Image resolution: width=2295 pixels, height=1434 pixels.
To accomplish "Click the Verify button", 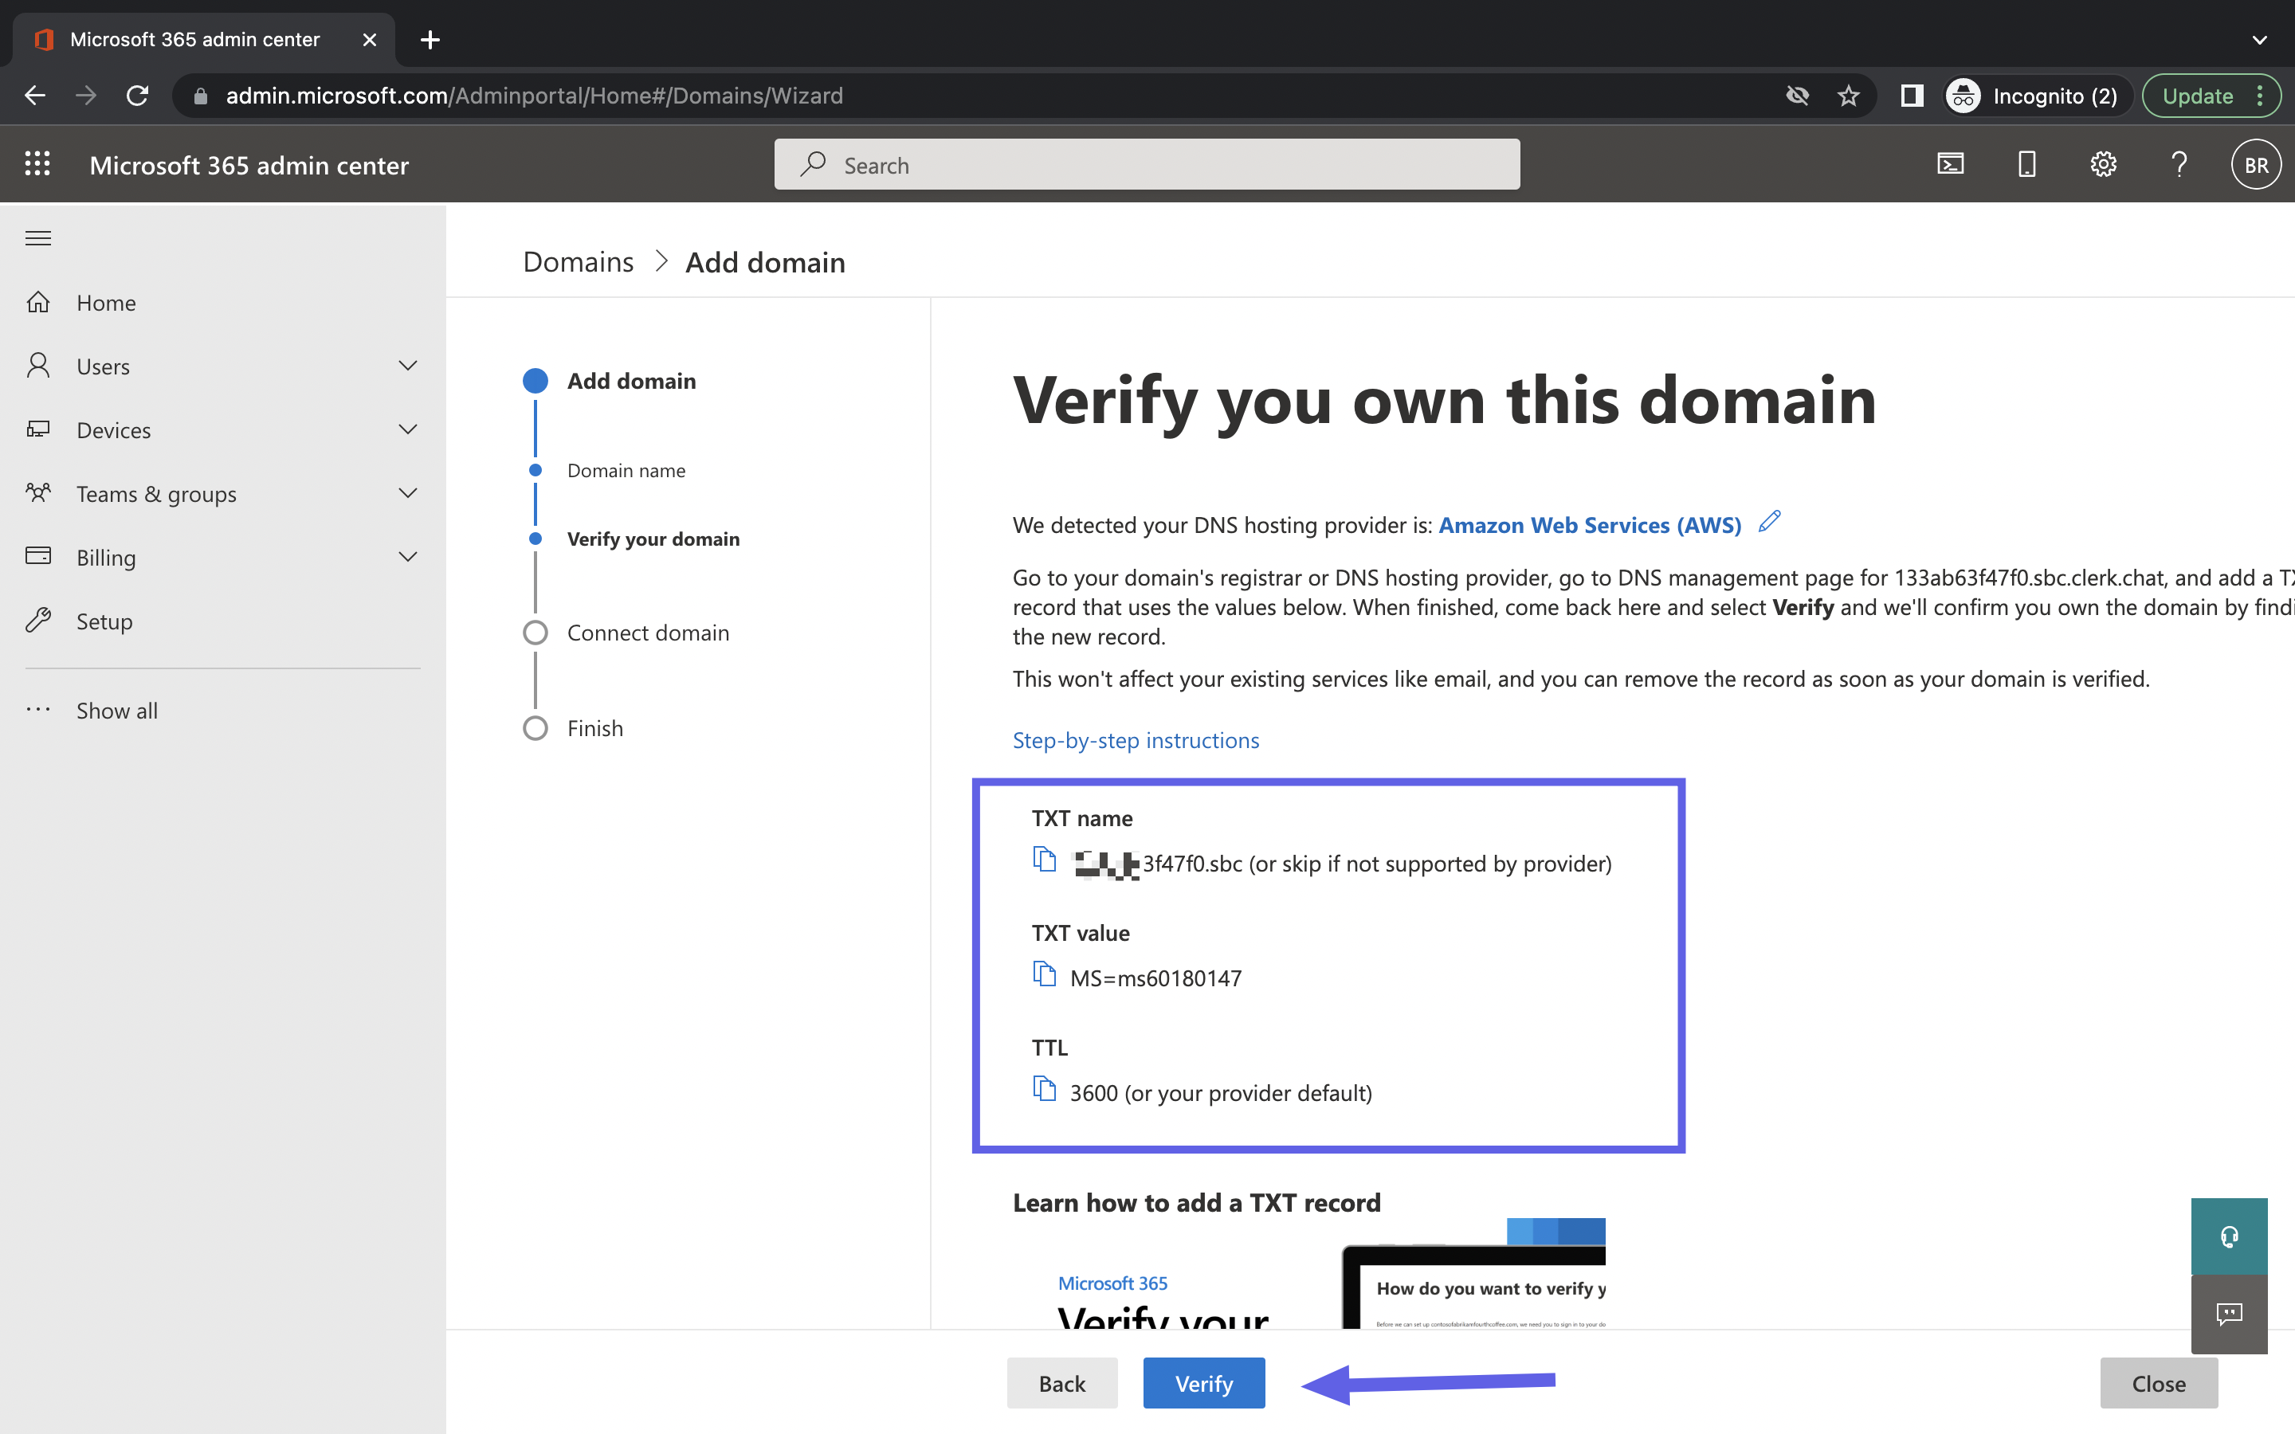I will click(1203, 1383).
